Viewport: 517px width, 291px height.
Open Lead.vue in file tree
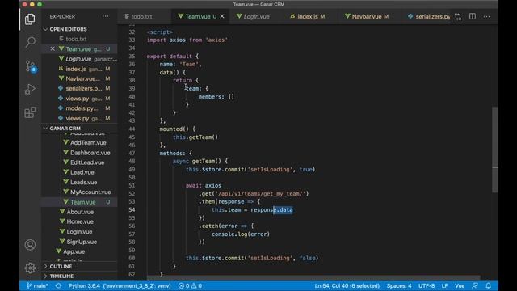click(82, 172)
